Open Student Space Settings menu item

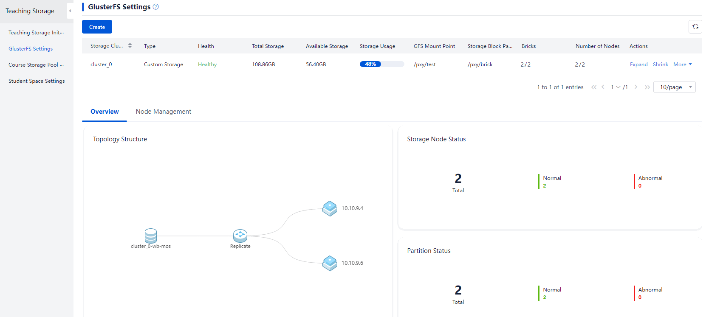pos(37,81)
